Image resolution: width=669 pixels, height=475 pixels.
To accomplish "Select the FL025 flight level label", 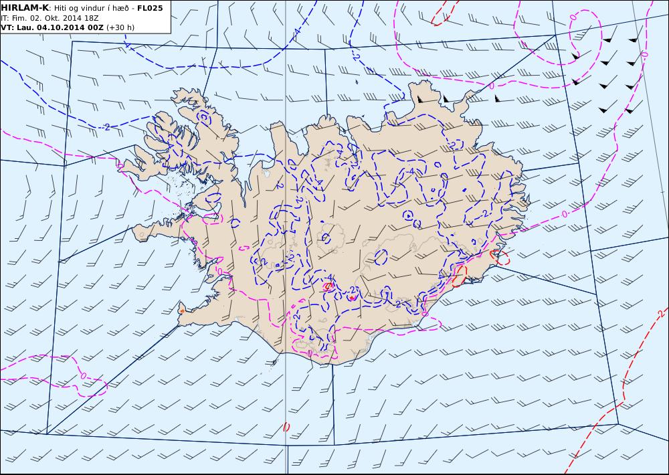I will pos(150,8).
